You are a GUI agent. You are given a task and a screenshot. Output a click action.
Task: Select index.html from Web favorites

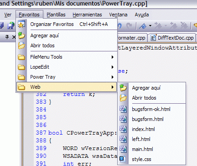[x=152, y=129]
